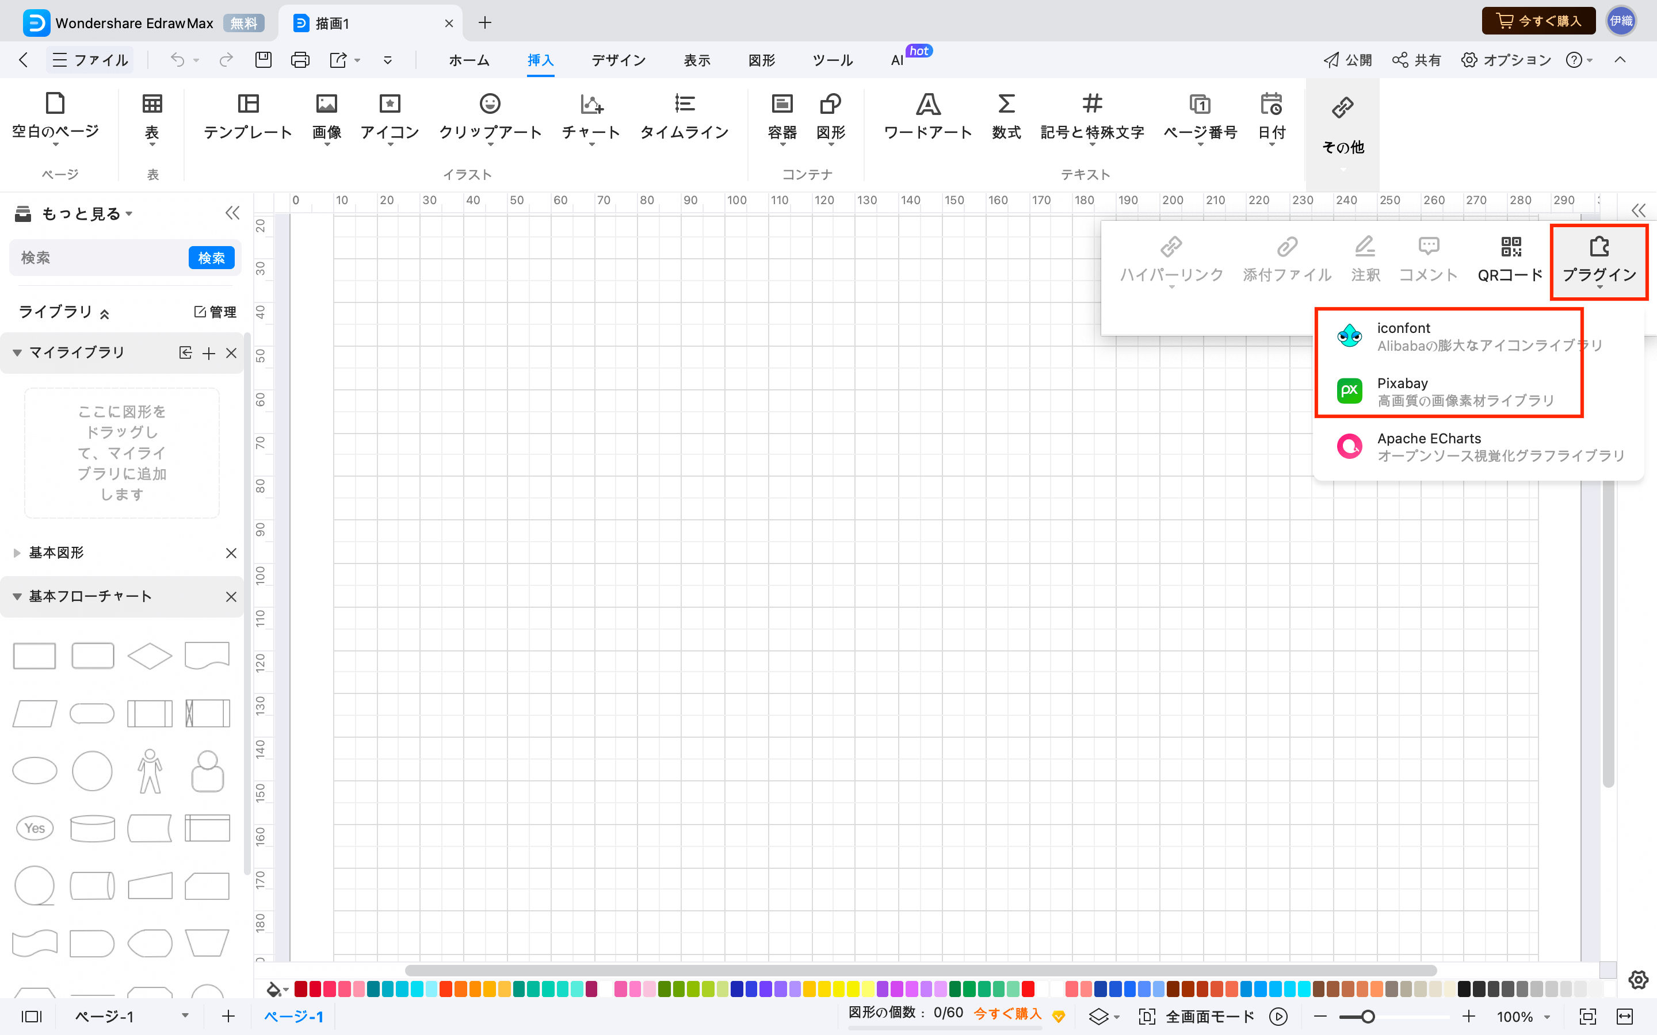Image resolution: width=1657 pixels, height=1035 pixels.
Task: Toggle full screen mode (全画面モード)
Action: tap(1196, 1017)
